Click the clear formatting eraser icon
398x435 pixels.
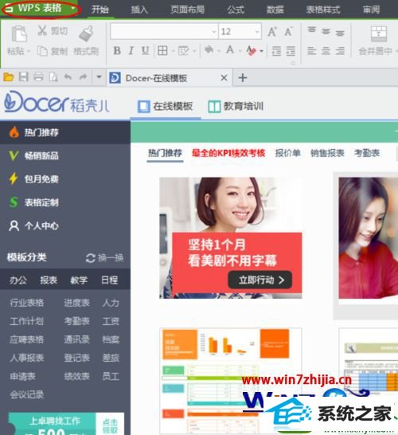[x=252, y=51]
